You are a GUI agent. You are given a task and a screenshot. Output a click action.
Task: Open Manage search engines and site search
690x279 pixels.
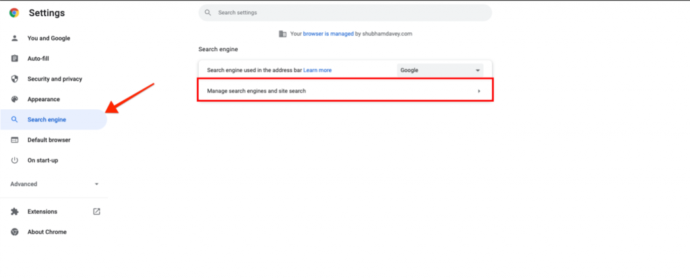click(x=345, y=91)
